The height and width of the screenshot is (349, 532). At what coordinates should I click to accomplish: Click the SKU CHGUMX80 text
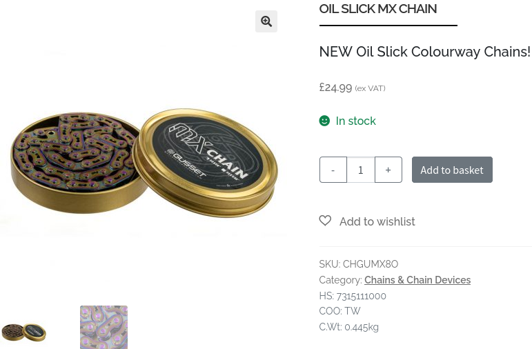click(x=359, y=264)
